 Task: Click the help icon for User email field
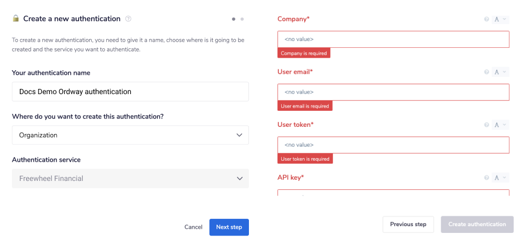pyautogui.click(x=486, y=72)
